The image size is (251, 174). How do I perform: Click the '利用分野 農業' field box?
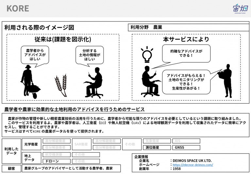coord(189,27)
